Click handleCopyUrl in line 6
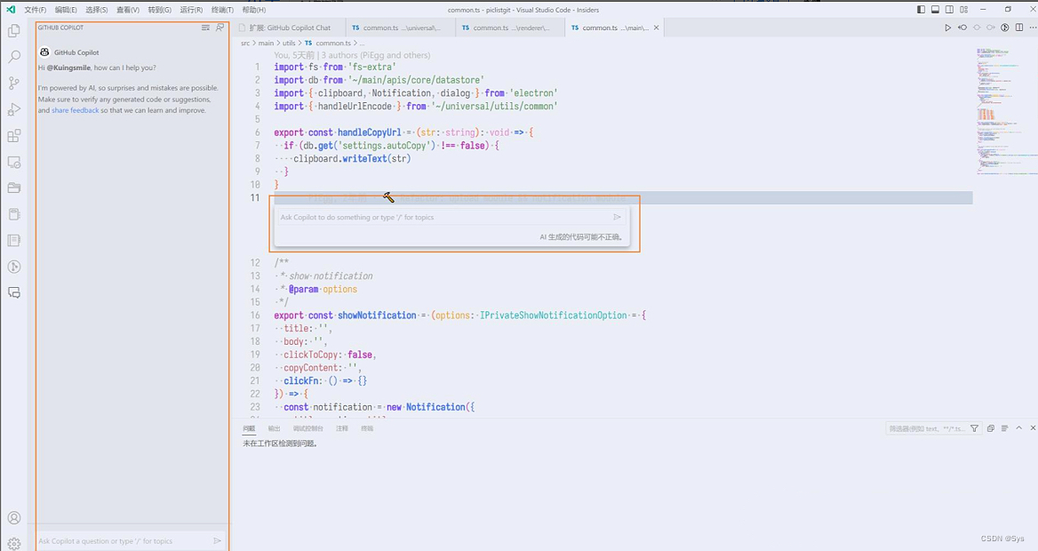This screenshot has width=1038, height=551. [370, 132]
